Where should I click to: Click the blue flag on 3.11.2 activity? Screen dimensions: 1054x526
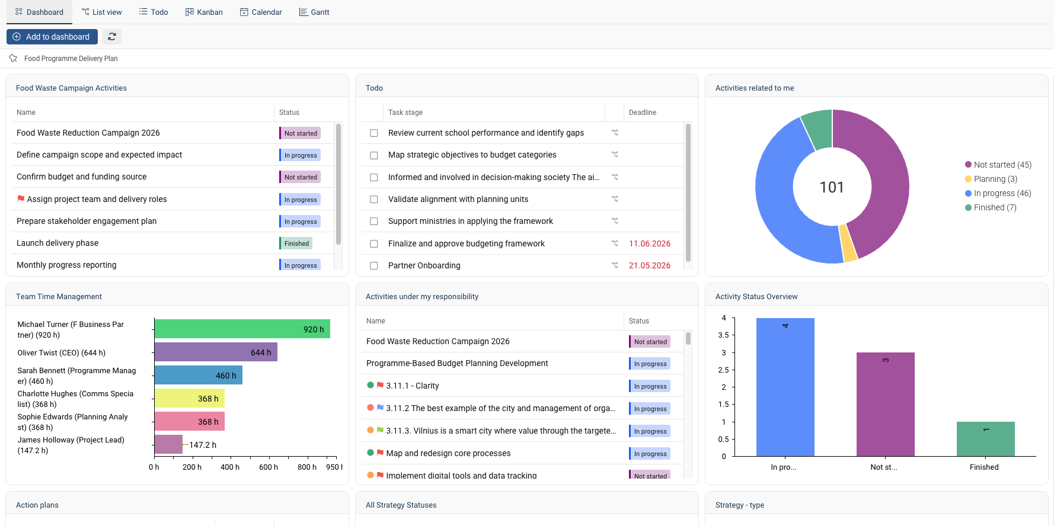point(380,408)
